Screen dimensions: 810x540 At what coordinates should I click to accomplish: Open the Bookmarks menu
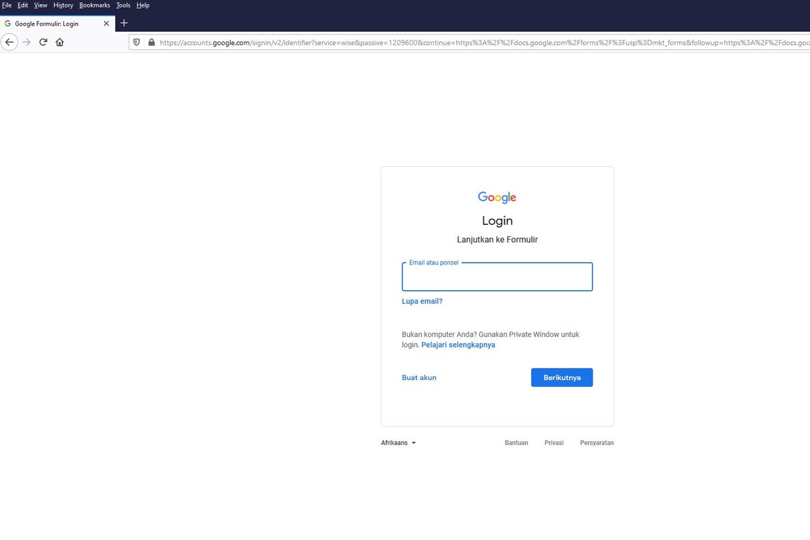(94, 5)
